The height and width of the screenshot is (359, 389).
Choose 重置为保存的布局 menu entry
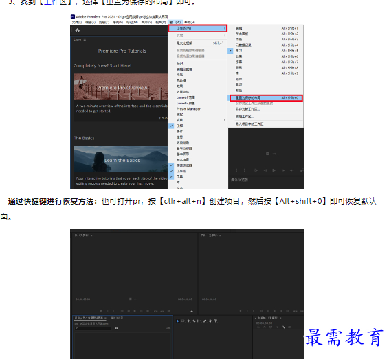(266, 98)
